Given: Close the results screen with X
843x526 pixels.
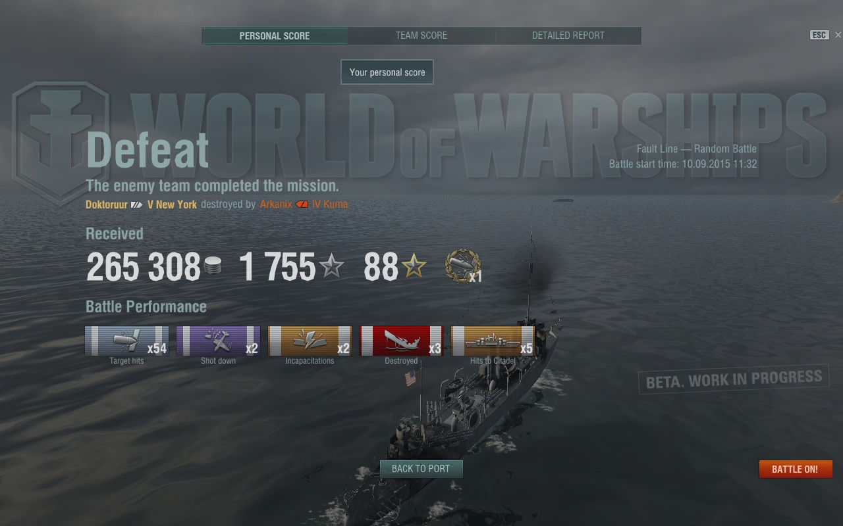Looking at the screenshot, I should 838,36.
